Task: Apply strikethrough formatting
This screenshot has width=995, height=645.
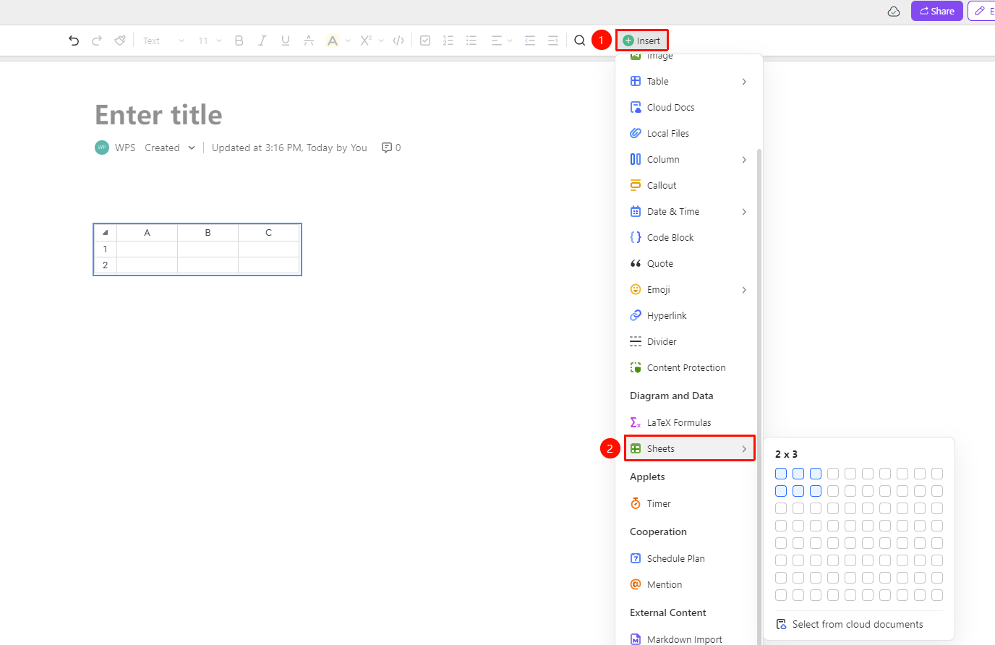Action: pyautogui.click(x=309, y=40)
